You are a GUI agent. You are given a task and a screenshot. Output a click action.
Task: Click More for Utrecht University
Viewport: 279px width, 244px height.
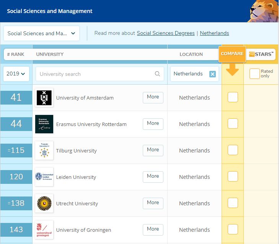point(153,203)
